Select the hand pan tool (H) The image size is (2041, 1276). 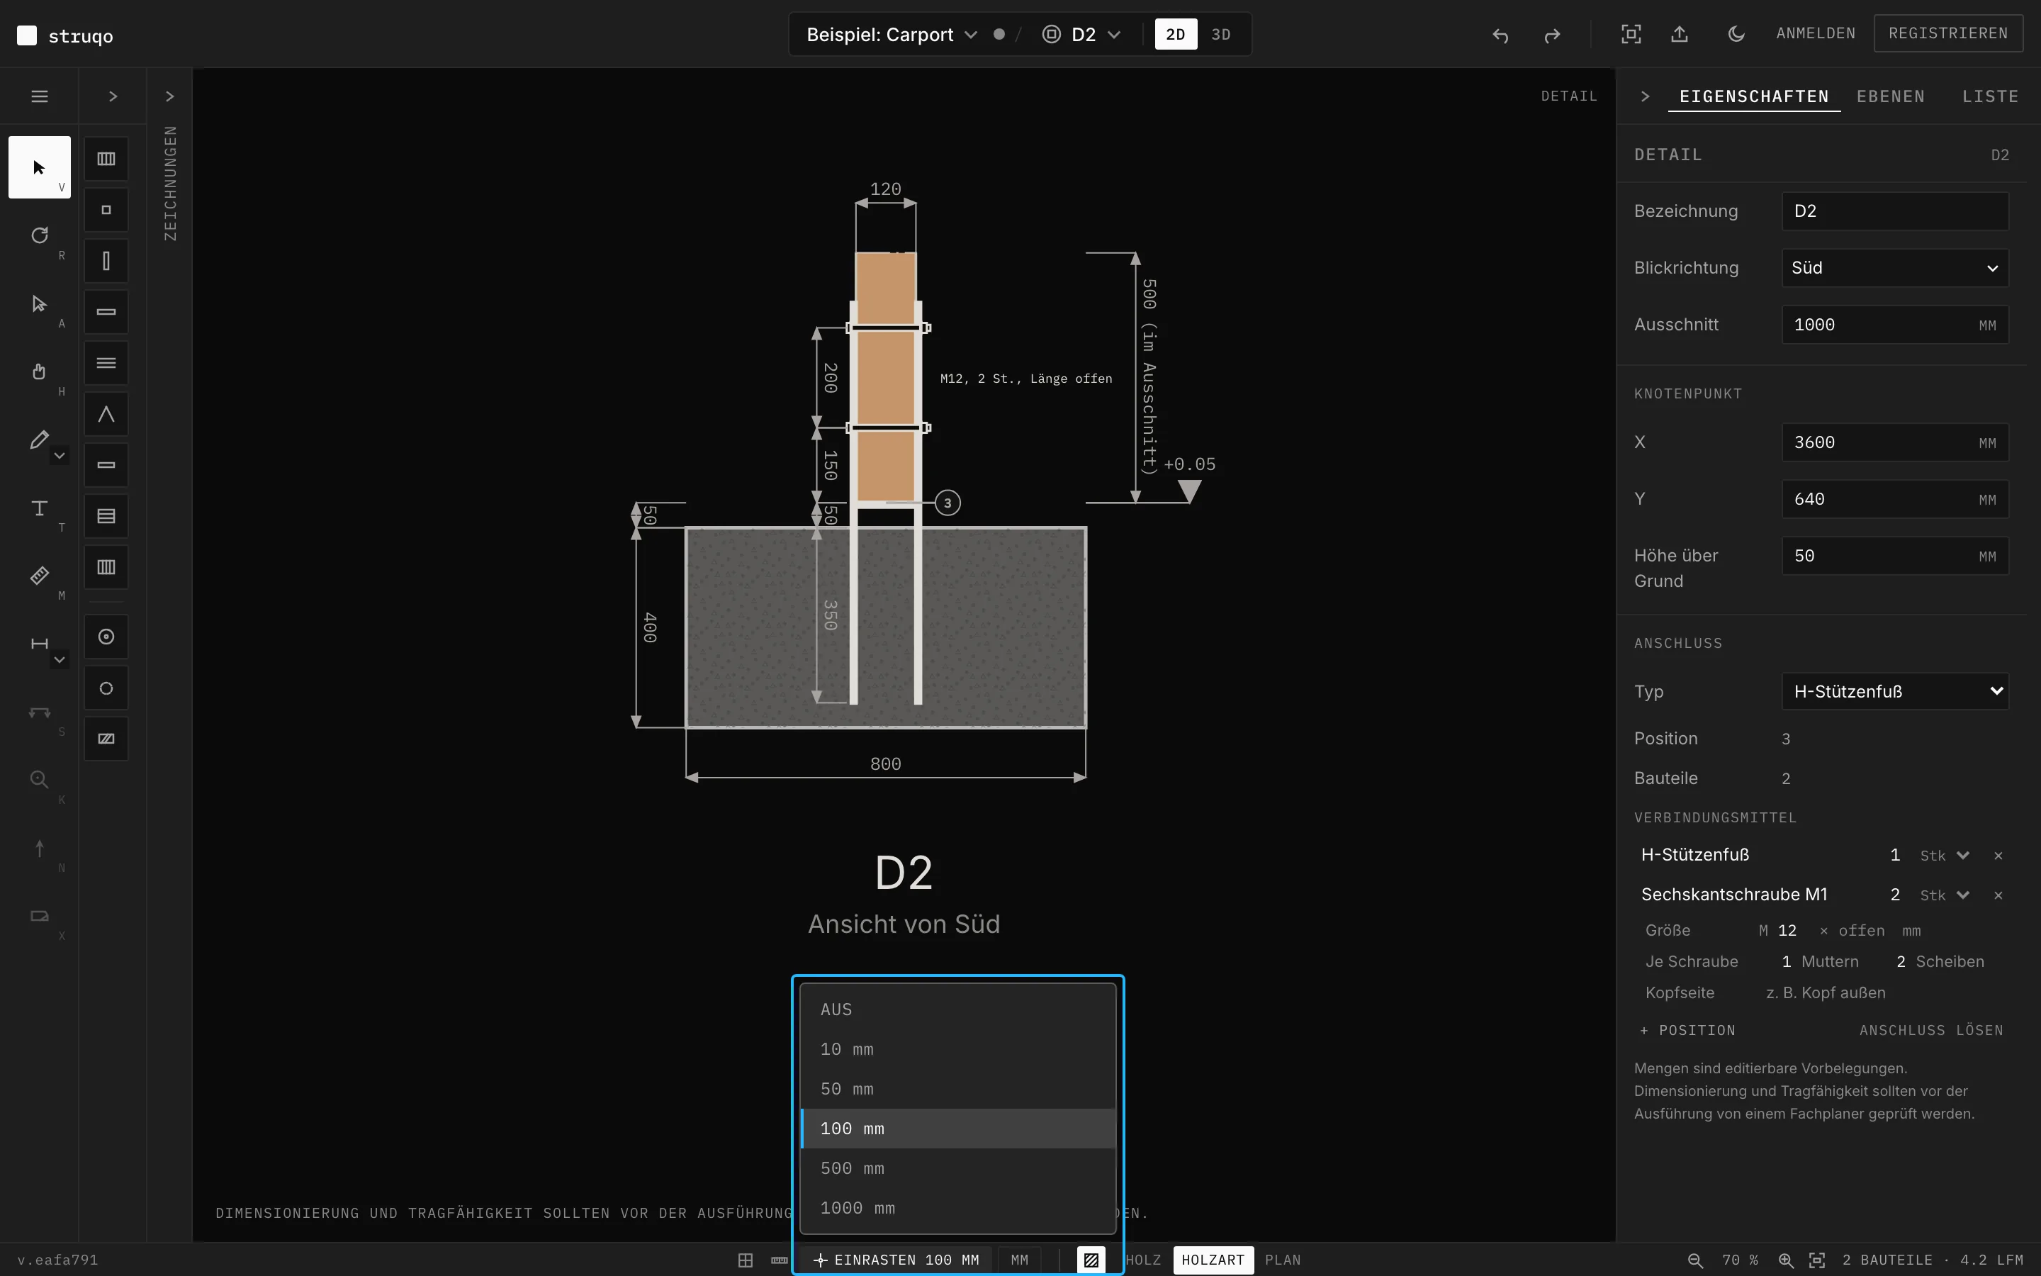coord(39,371)
